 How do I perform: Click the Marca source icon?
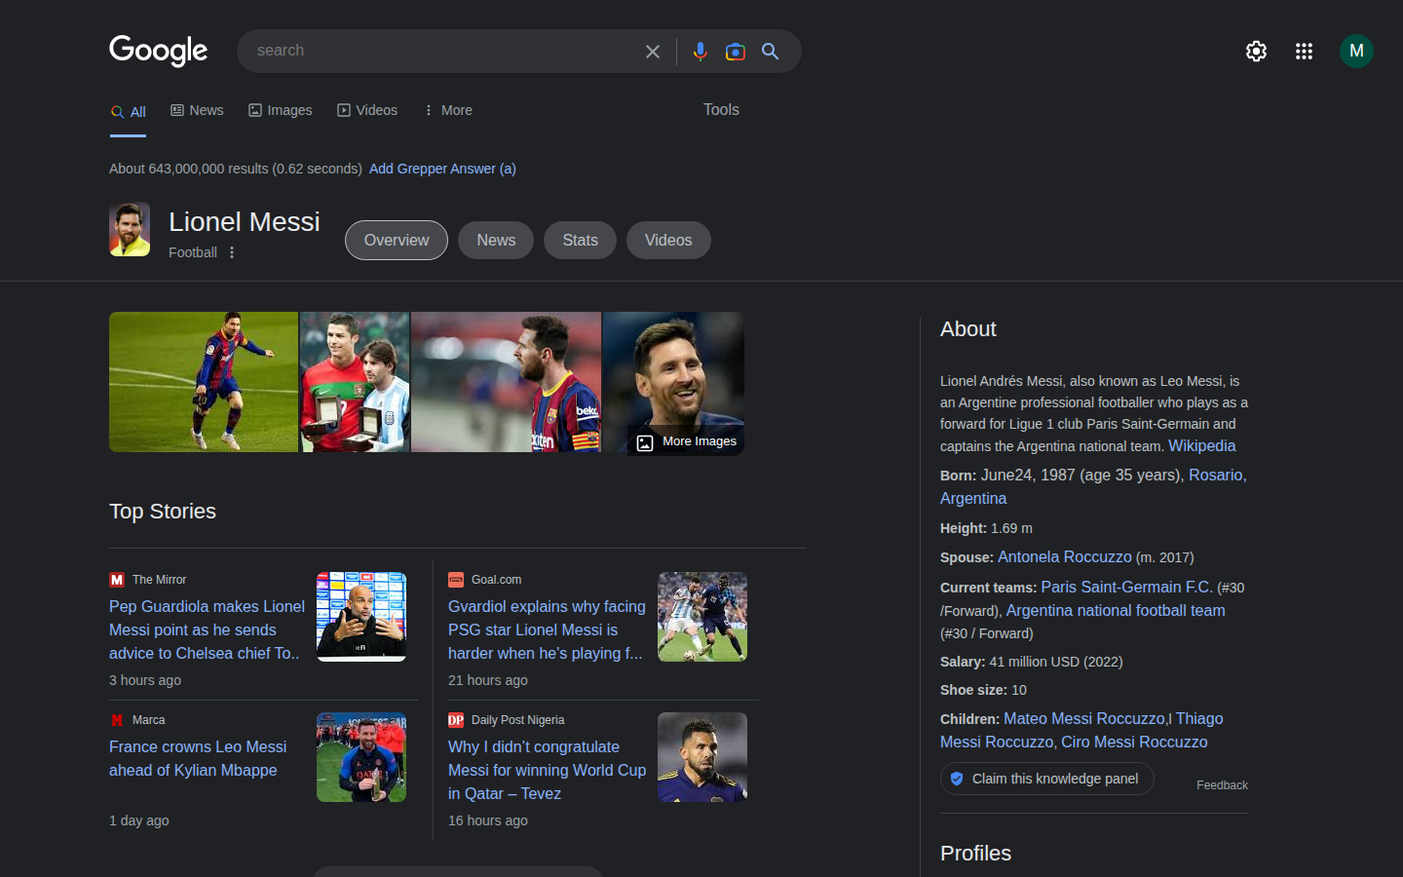tap(117, 720)
